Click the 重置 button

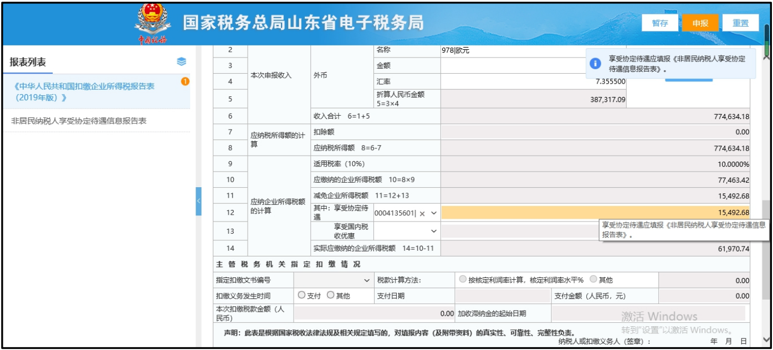click(x=741, y=23)
